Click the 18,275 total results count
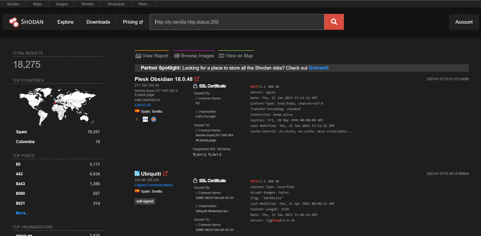The width and height of the screenshot is (481, 236). coord(27,64)
